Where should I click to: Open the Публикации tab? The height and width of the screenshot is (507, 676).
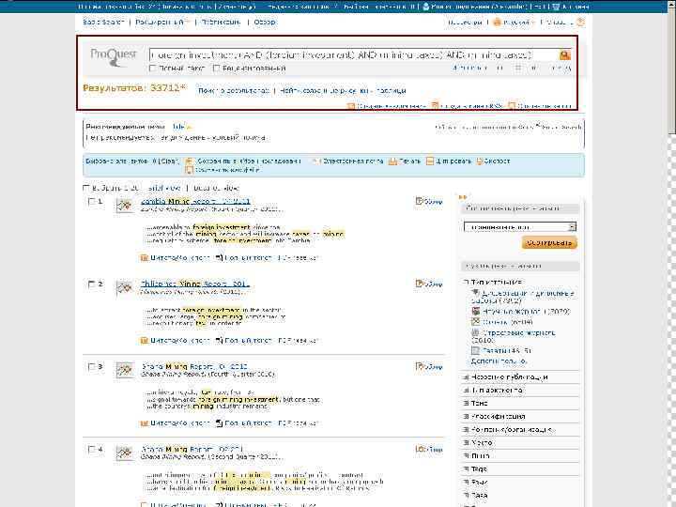pyautogui.click(x=221, y=22)
